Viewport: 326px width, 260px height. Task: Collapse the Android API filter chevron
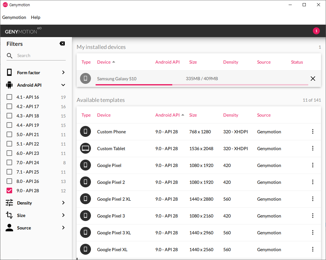pyautogui.click(x=64, y=85)
